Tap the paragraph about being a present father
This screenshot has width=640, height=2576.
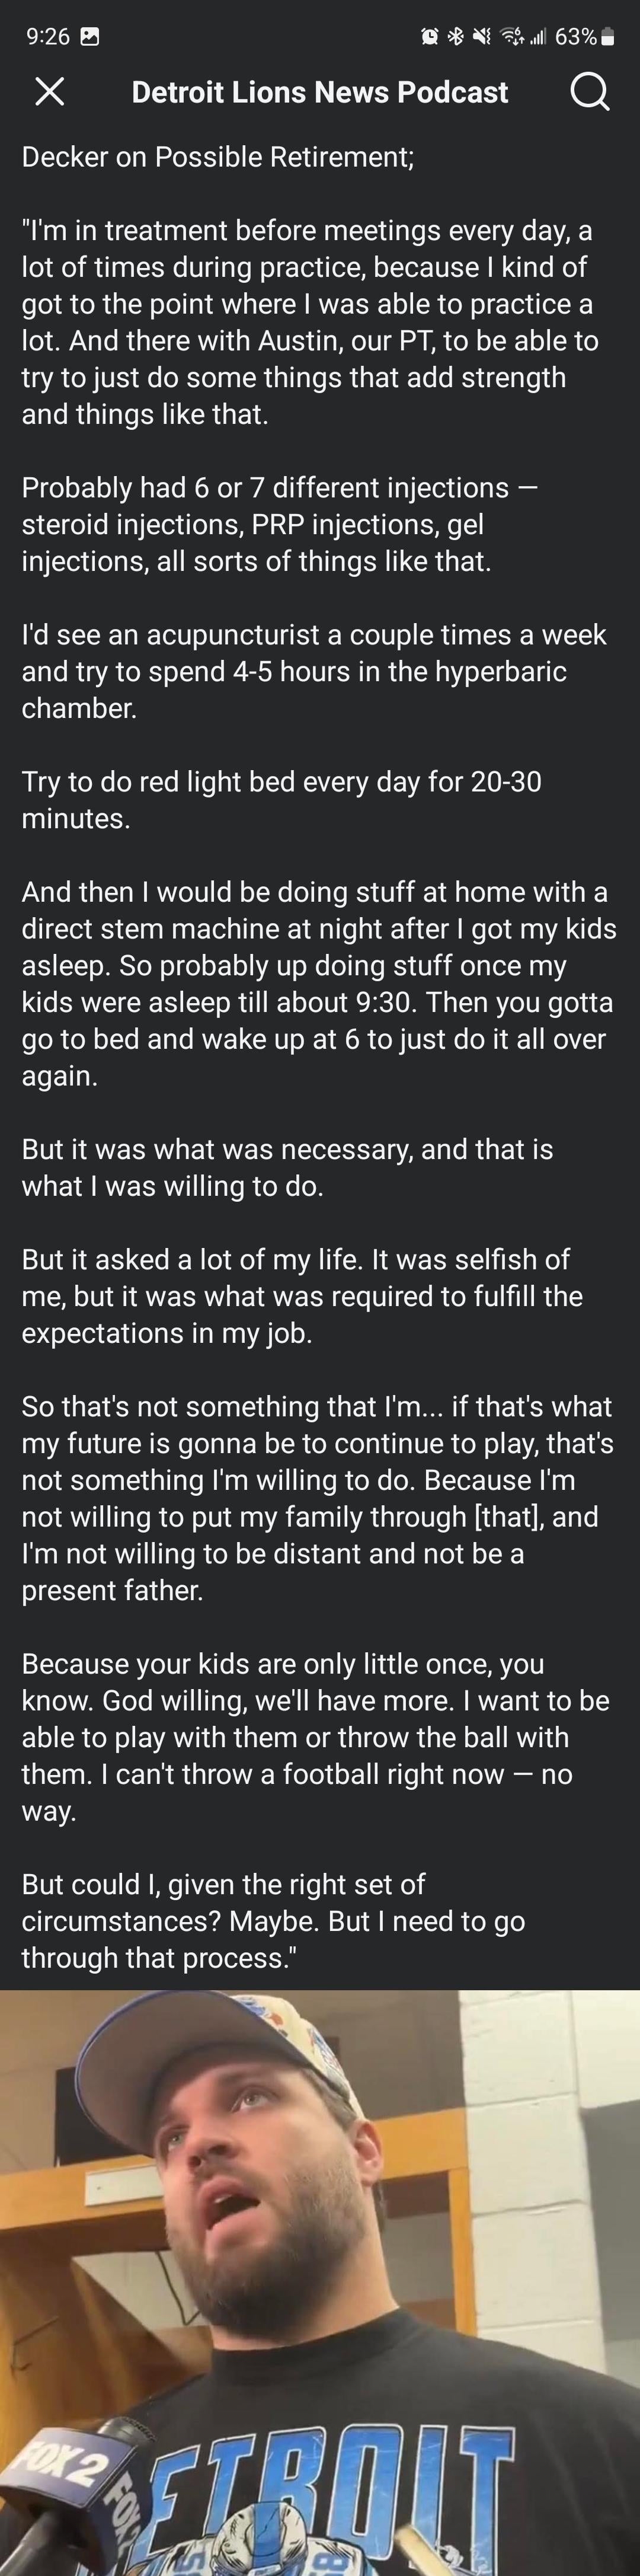point(318,1498)
